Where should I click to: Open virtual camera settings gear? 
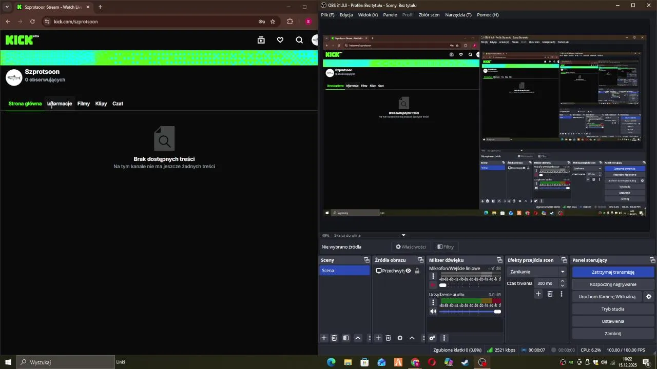[649, 297]
